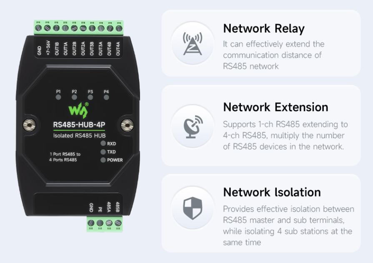Click the green Waveshare logo on device
Viewport: 373px width, 263px height.
[x=79, y=110]
